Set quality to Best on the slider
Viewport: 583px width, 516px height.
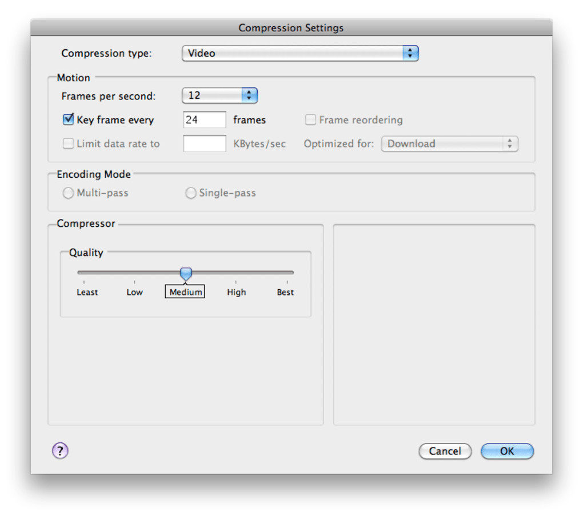[x=287, y=273]
